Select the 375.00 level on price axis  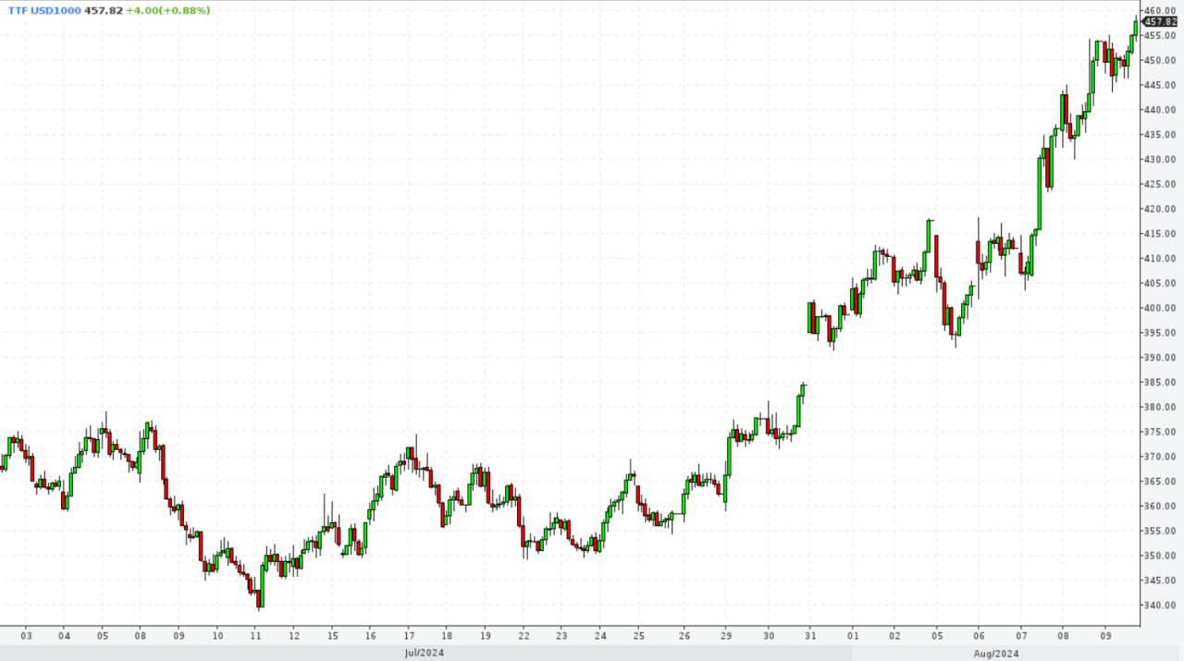(x=1162, y=432)
